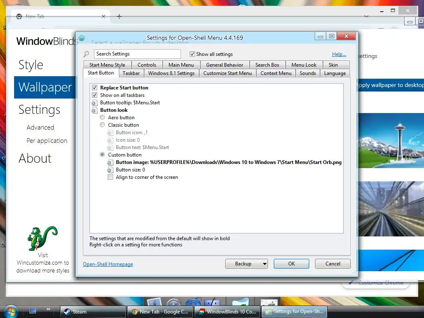The height and width of the screenshot is (318, 424).
Task: Expand the quick launch overflow chevron
Action: (48, 309)
